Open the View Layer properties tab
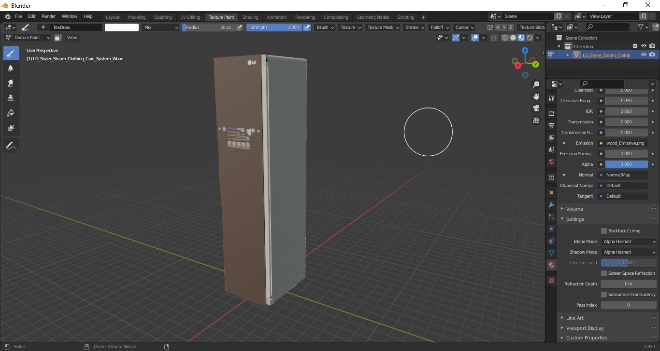This screenshot has width=660, height=351. 551,137
